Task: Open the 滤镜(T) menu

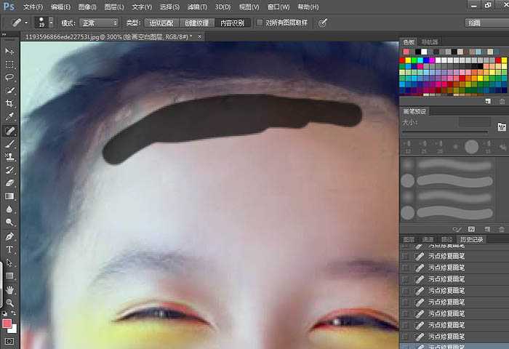Action: (x=197, y=7)
